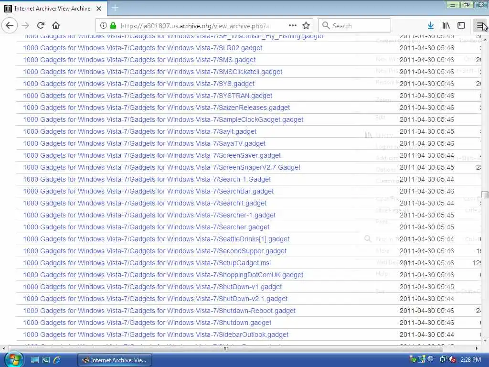
Task: Click the scroll down arrow of vertical scrollbar
Action: [x=485, y=340]
